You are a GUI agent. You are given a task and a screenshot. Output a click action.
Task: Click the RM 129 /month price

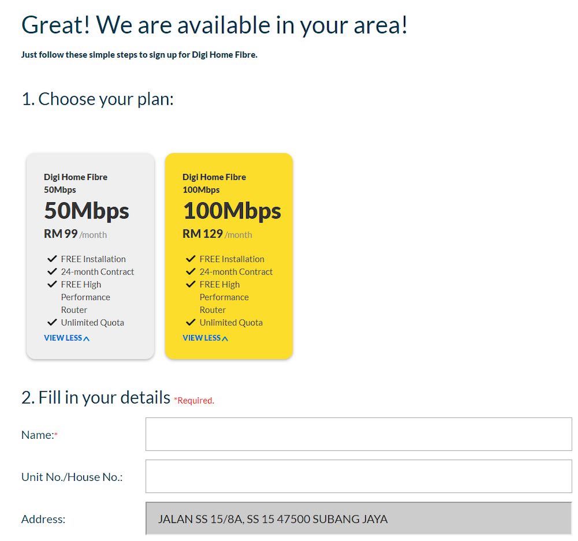(x=217, y=234)
